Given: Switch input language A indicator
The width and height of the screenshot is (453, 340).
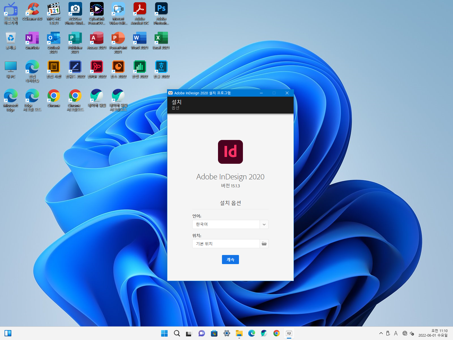Looking at the screenshot, I should pos(396,333).
